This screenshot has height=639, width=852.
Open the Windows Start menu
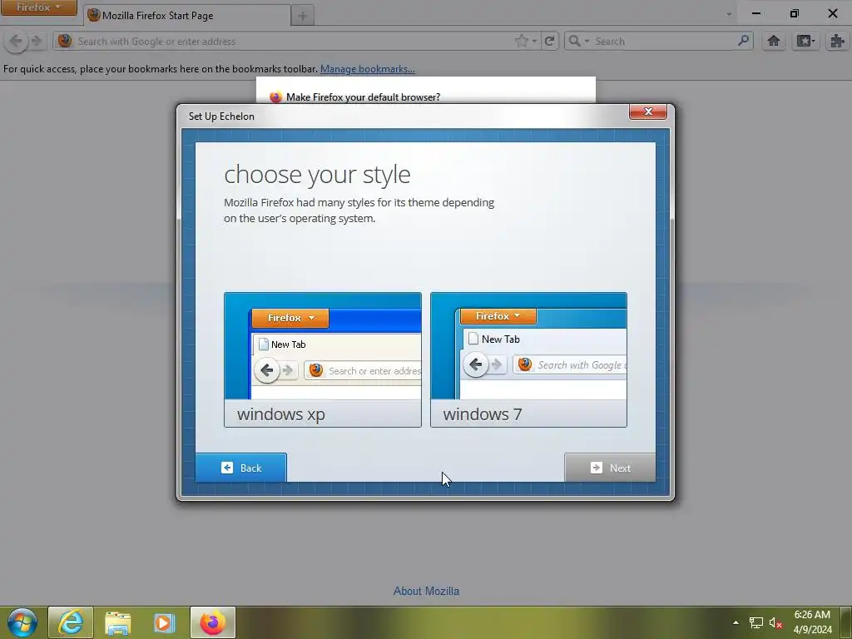(22, 622)
